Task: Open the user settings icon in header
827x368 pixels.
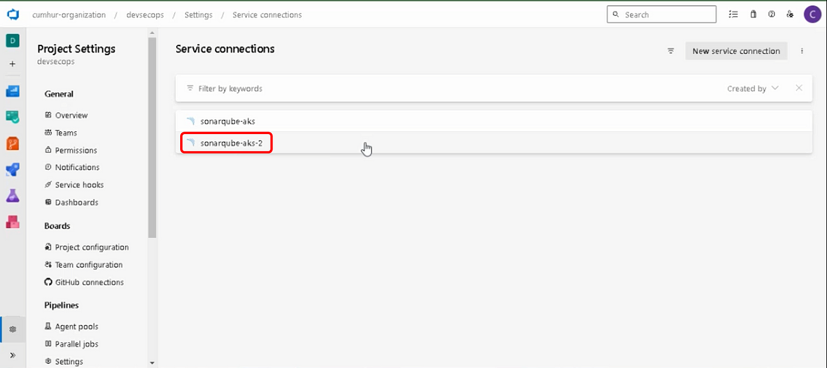Action: tap(790, 14)
